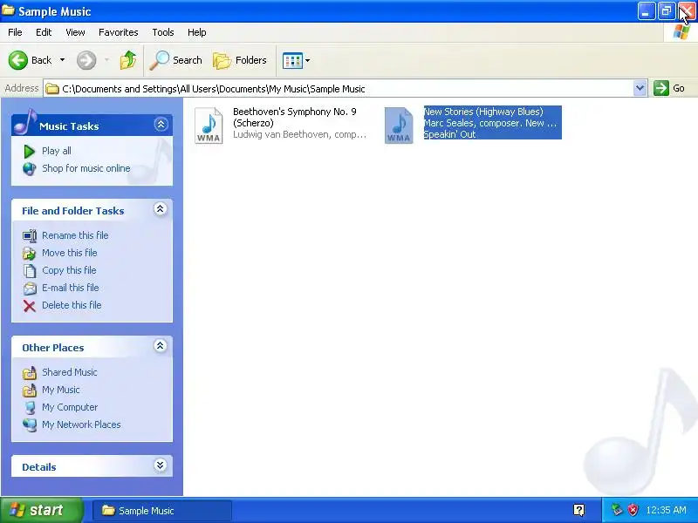Click the Move this file icon
698x523 pixels.
30,254
